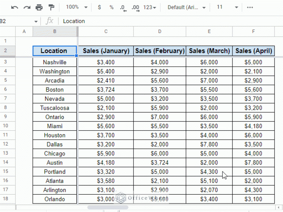Click the Redo arrow icon
The width and height of the screenshot is (283, 212).
(27, 7)
